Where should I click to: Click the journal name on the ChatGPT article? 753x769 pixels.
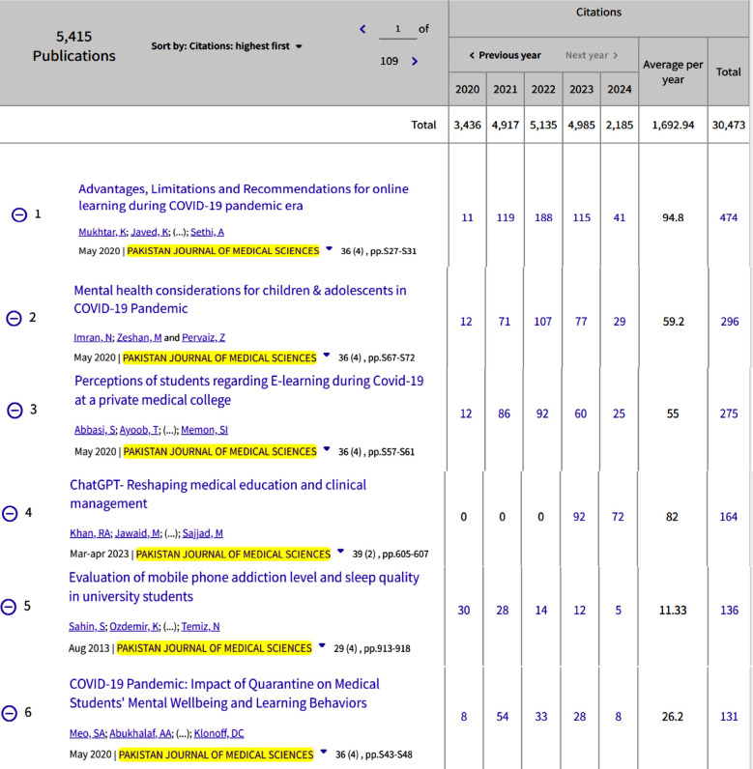(x=233, y=555)
